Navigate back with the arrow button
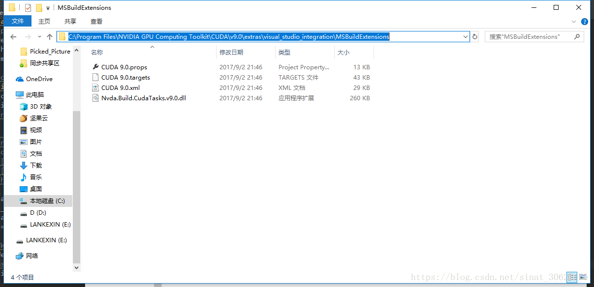 [13, 36]
